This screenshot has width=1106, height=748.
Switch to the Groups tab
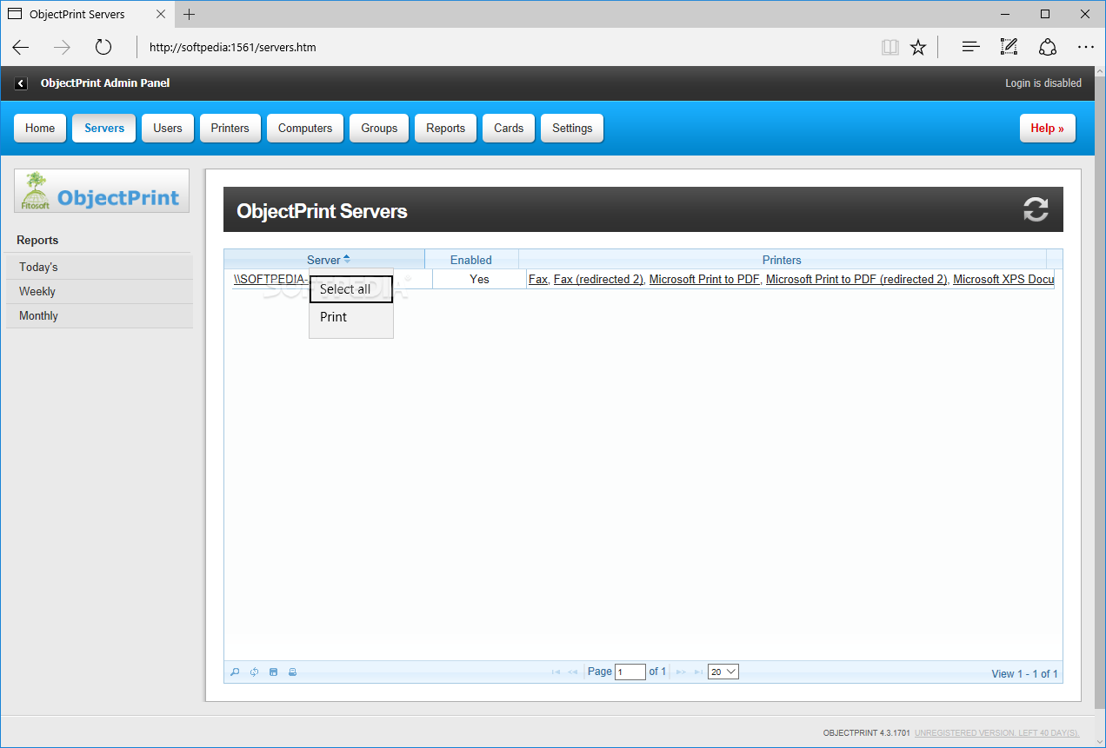tap(379, 128)
